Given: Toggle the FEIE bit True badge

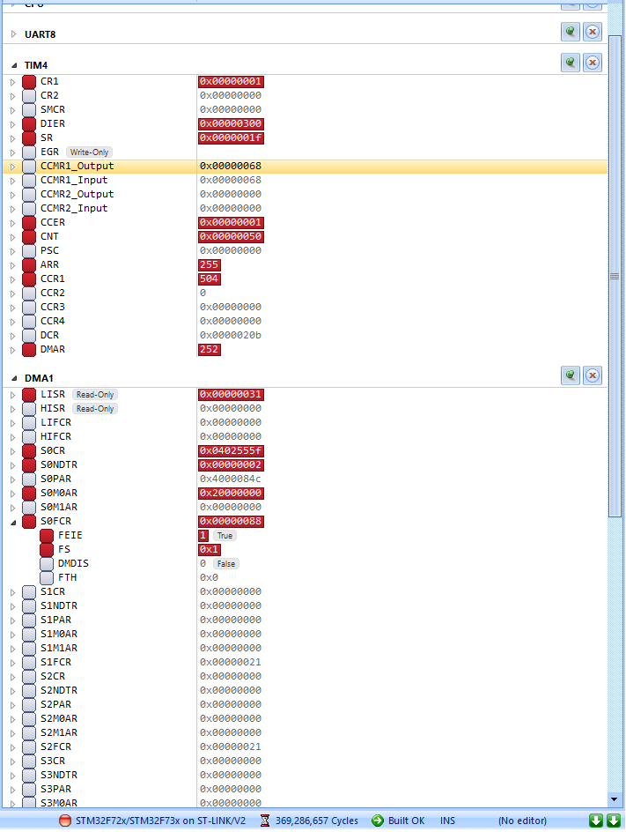Looking at the screenshot, I should tap(225, 536).
